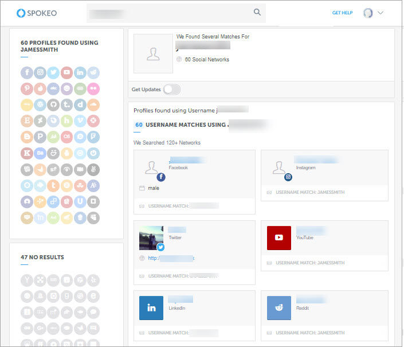Click the Foursquare icon
This screenshot has width=404, height=347.
pyautogui.click(x=93, y=137)
